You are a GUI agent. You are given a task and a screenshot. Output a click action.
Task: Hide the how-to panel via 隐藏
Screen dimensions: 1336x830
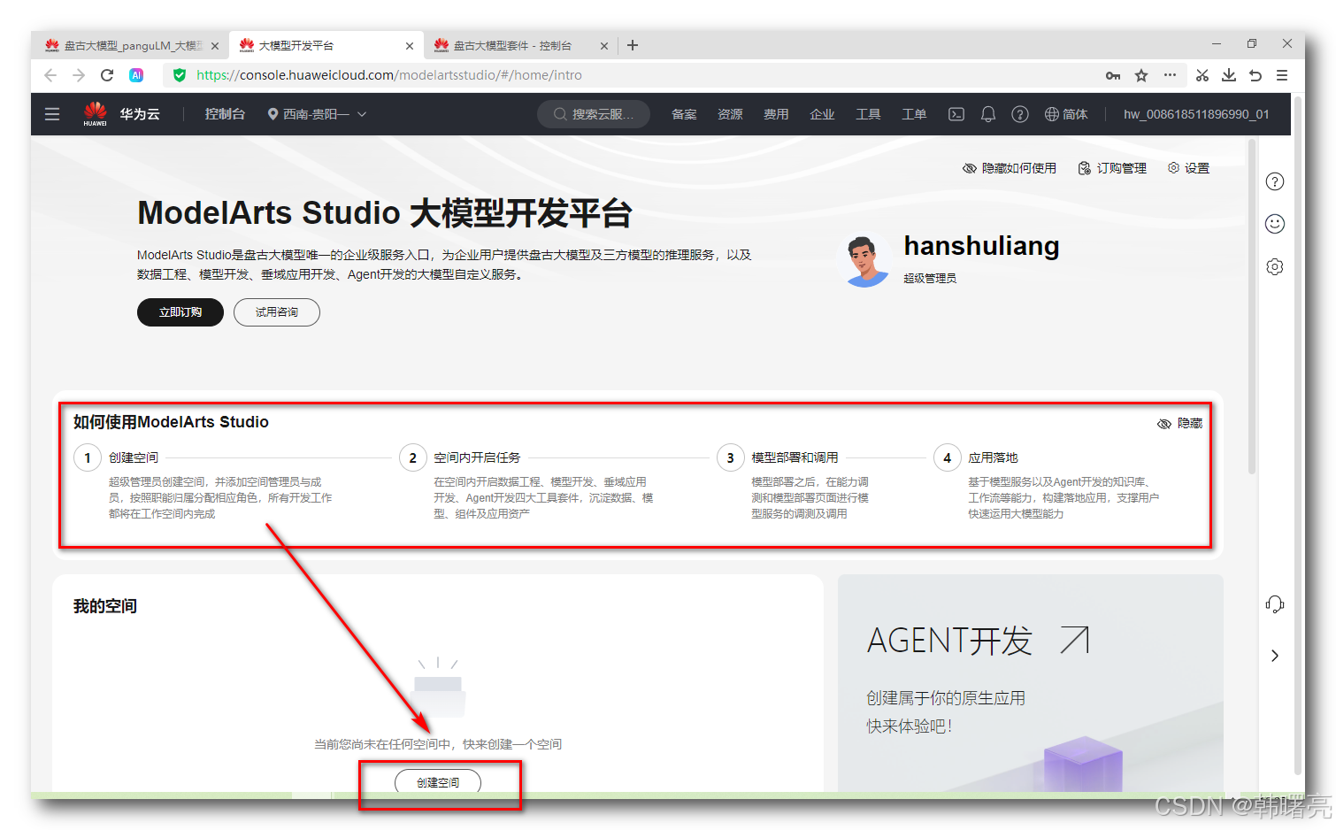point(1180,424)
